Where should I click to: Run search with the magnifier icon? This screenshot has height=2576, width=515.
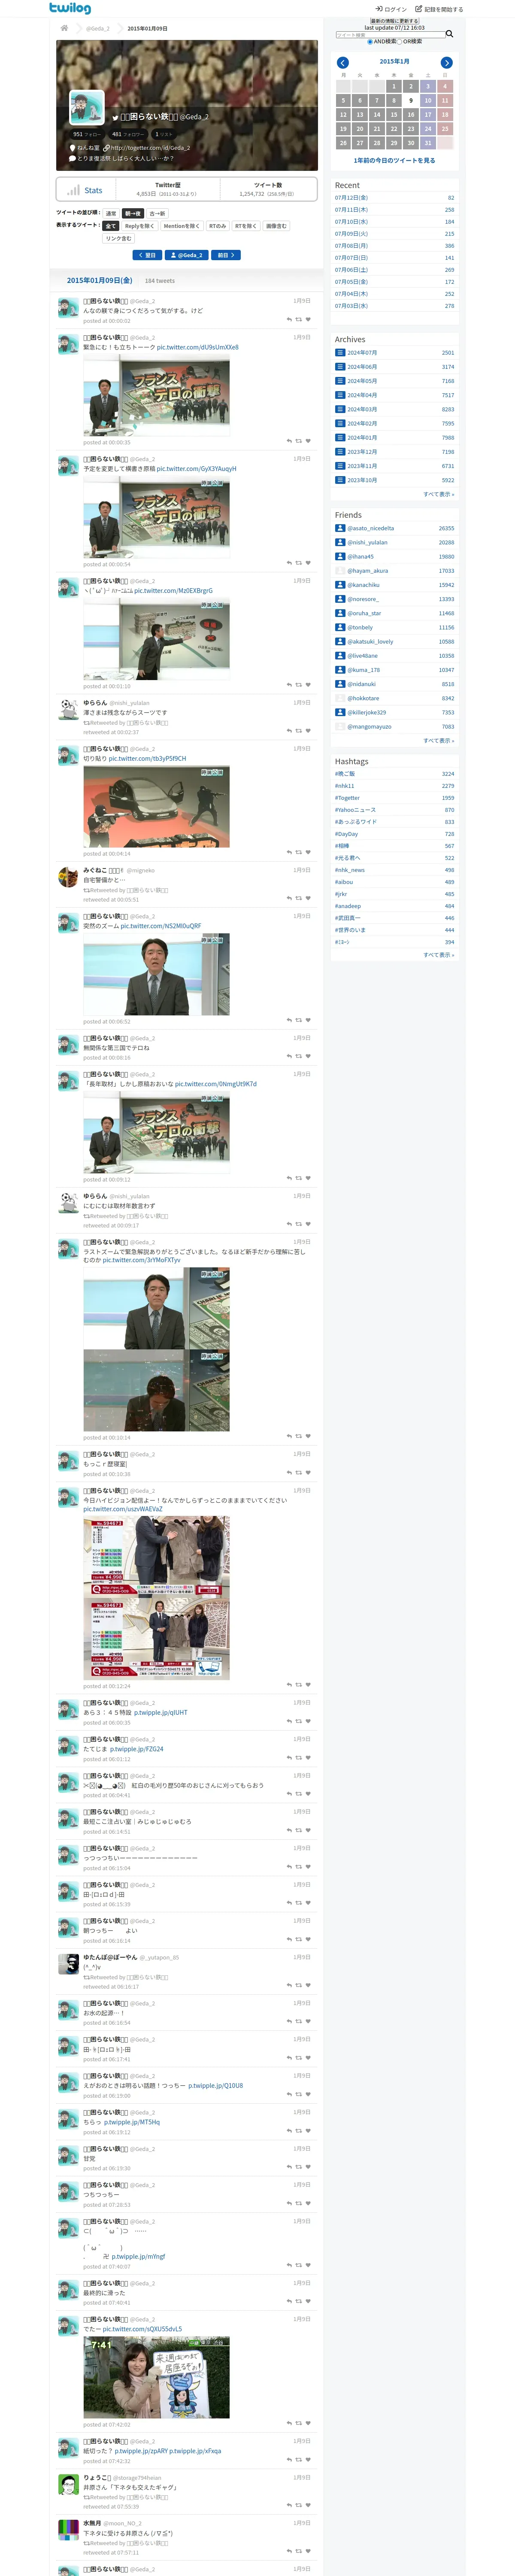449,34
